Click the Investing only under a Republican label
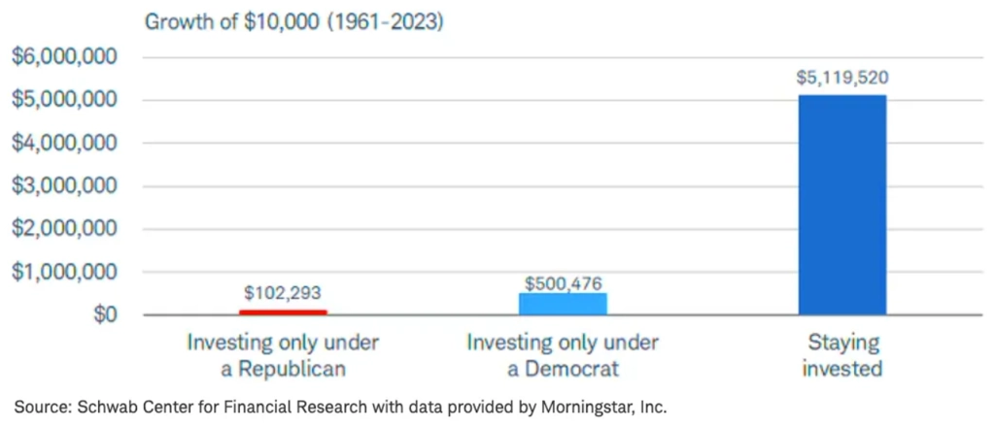995x427 pixels. click(x=283, y=355)
